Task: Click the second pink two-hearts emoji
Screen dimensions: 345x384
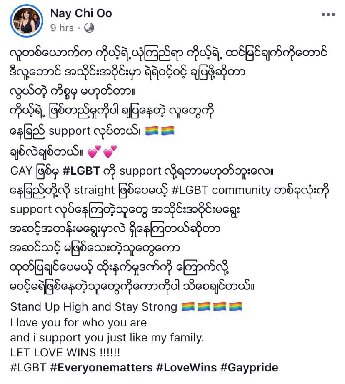Action: pyautogui.click(x=110, y=151)
